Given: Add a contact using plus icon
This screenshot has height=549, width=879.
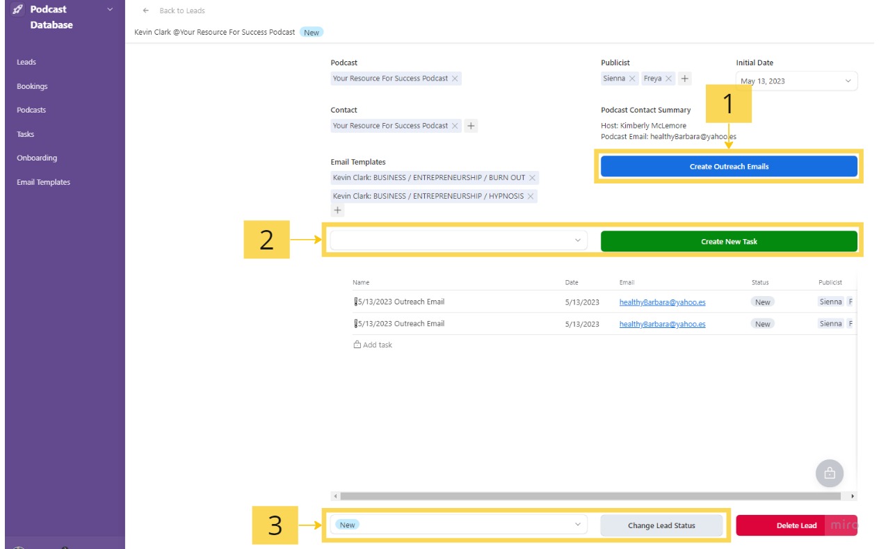Looking at the screenshot, I should coord(471,126).
